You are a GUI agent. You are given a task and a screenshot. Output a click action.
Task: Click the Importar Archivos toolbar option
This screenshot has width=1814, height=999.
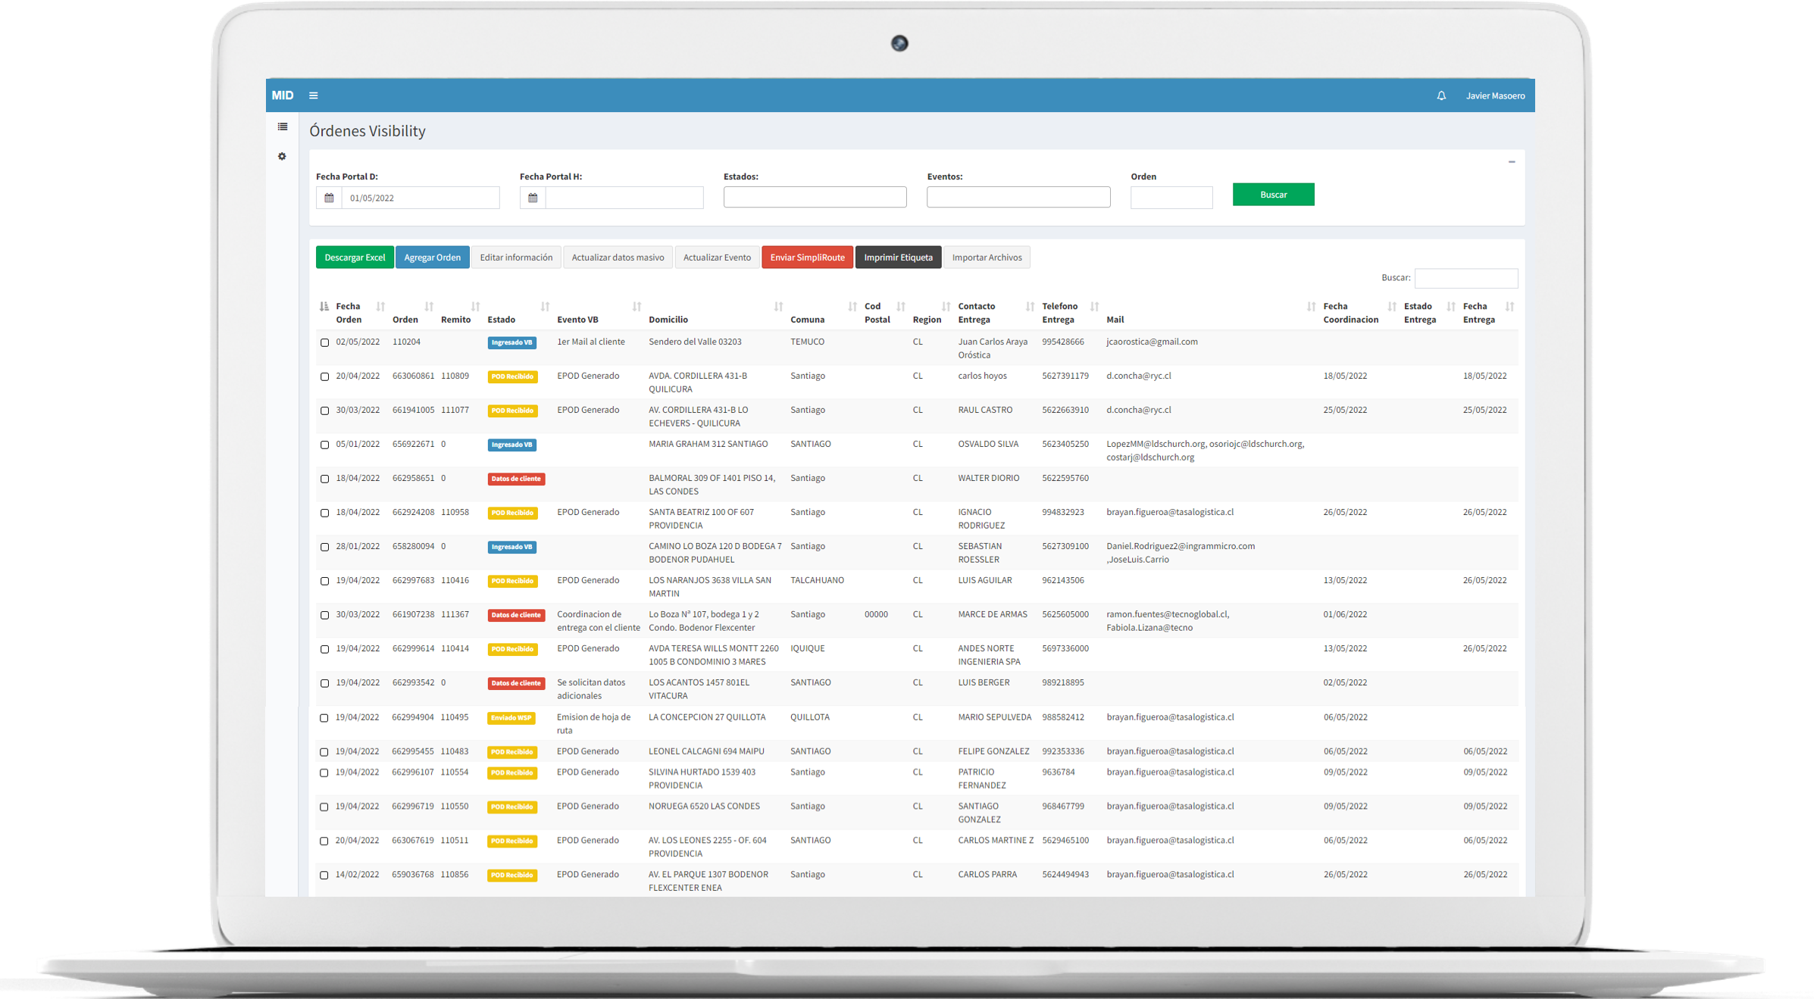point(986,258)
